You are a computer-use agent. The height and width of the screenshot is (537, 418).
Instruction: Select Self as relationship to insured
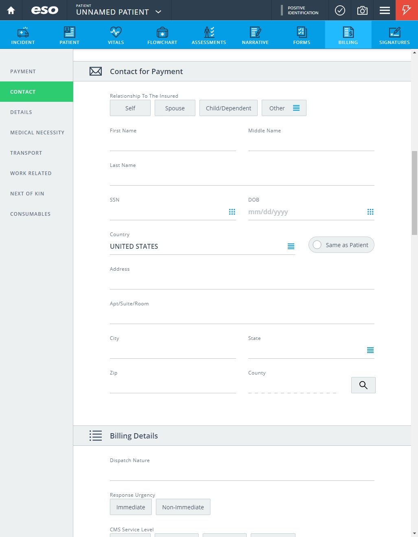(x=130, y=108)
